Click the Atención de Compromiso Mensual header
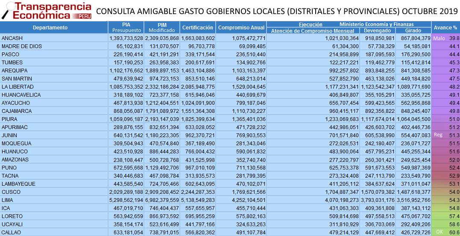Image resolution: width=460 pixels, height=236 pixels. coord(314,31)
